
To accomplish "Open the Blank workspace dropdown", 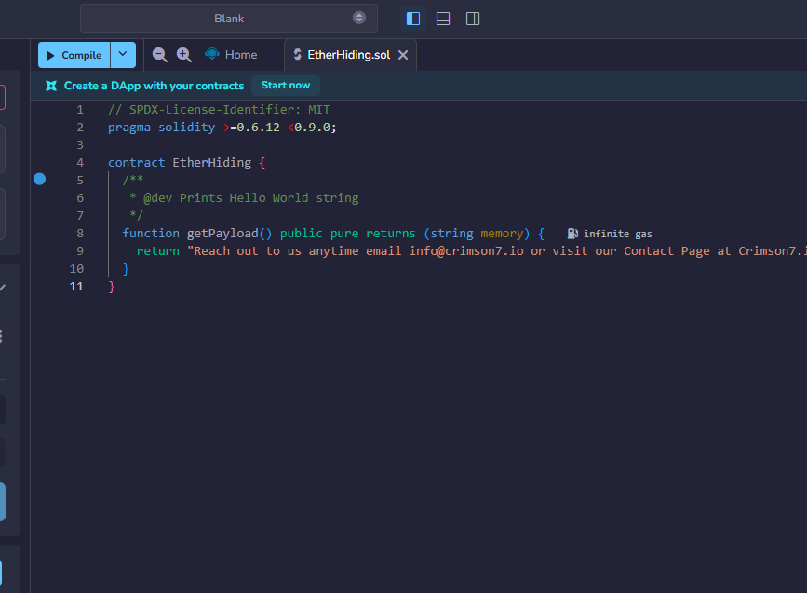I will pyautogui.click(x=229, y=19).
